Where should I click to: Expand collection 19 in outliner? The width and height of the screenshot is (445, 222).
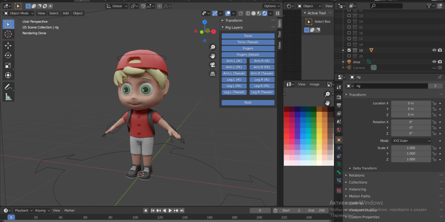[344, 50]
